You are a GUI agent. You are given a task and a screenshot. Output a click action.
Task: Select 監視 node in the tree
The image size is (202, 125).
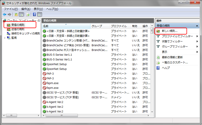(x=14, y=38)
